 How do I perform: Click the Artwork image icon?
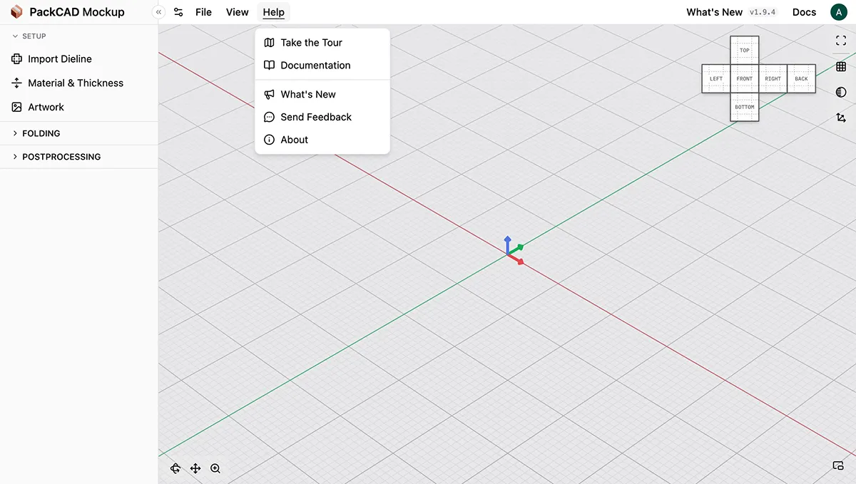(17, 107)
